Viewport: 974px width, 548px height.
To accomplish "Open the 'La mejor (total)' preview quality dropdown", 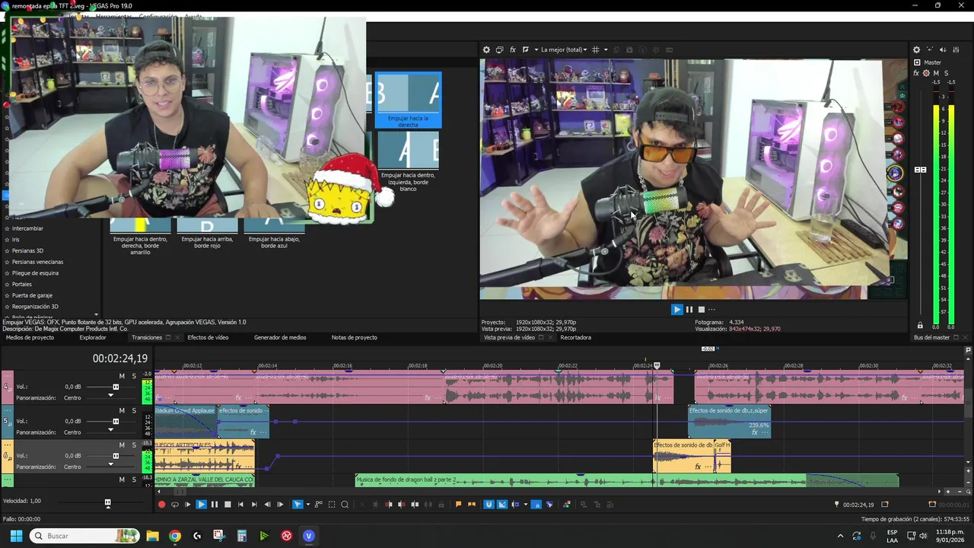I will [564, 49].
